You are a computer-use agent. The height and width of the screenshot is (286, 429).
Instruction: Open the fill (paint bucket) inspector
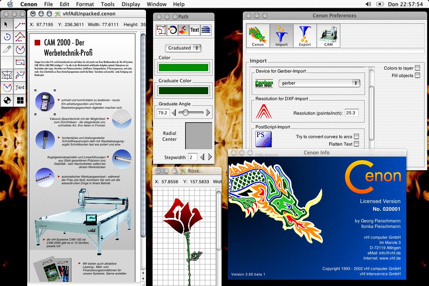click(183, 30)
